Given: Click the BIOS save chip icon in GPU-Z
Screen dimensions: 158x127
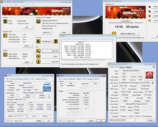Looking at the screenshot, I should coord(153,83).
